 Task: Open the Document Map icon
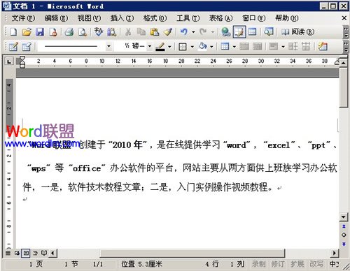point(269,32)
